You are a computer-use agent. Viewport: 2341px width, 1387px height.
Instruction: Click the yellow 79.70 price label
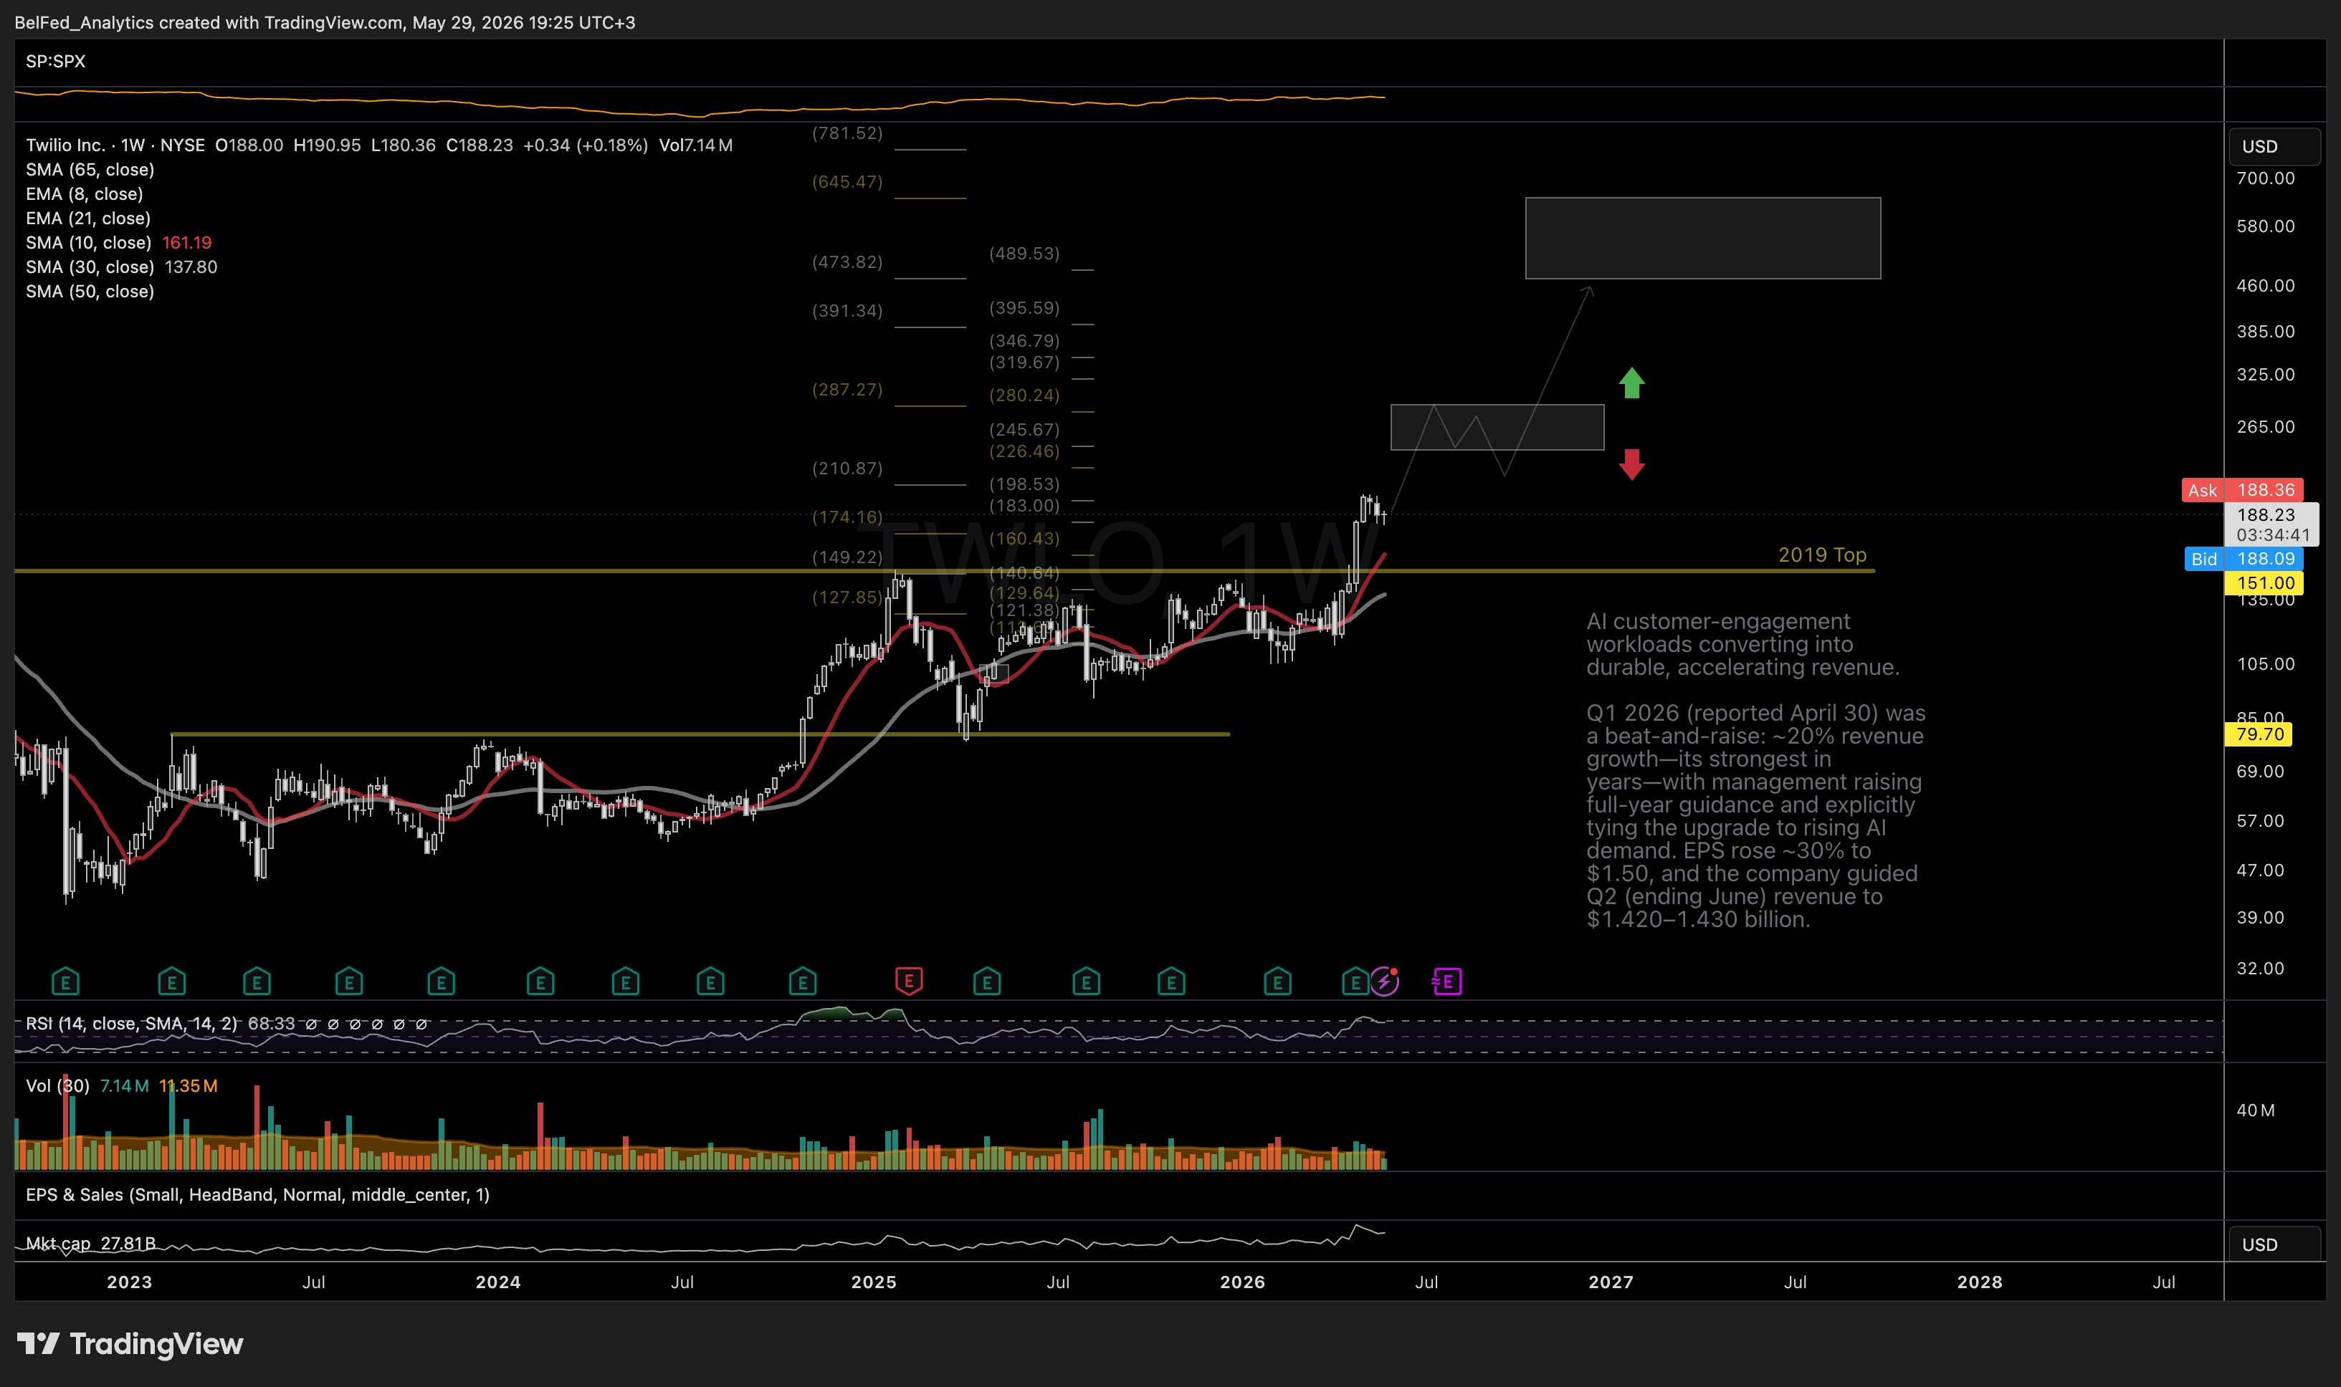tap(2258, 734)
